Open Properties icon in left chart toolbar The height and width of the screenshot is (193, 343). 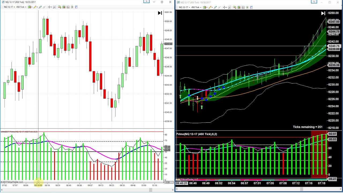pyautogui.click(x=76, y=7)
